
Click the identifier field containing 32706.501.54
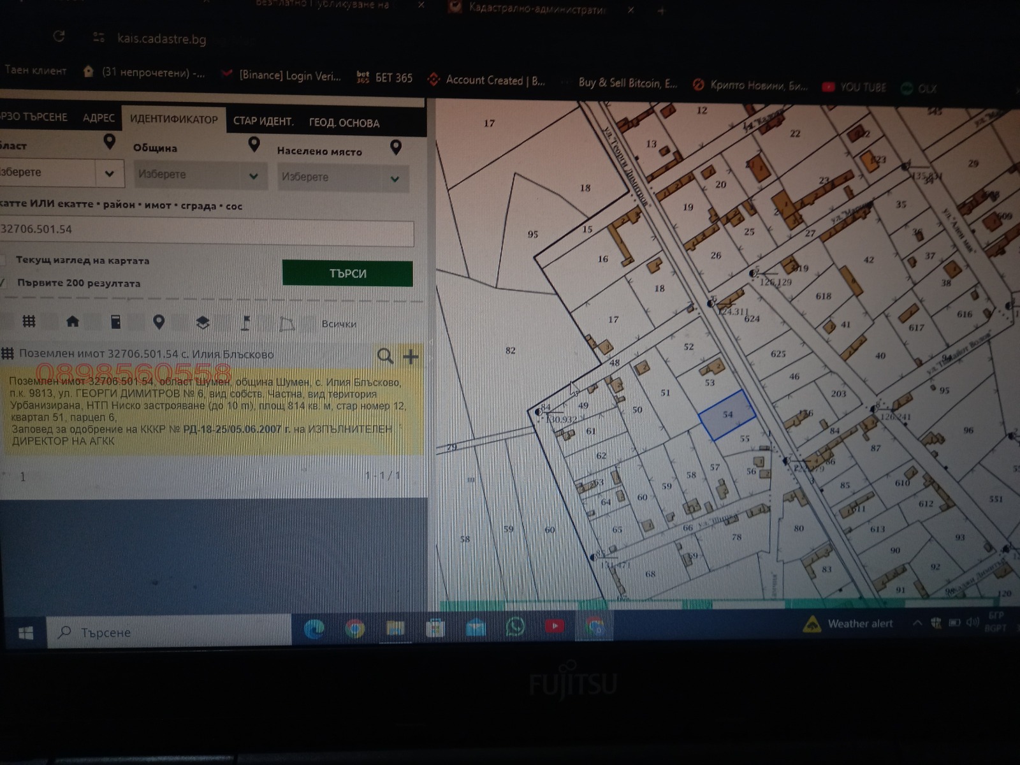point(206,230)
